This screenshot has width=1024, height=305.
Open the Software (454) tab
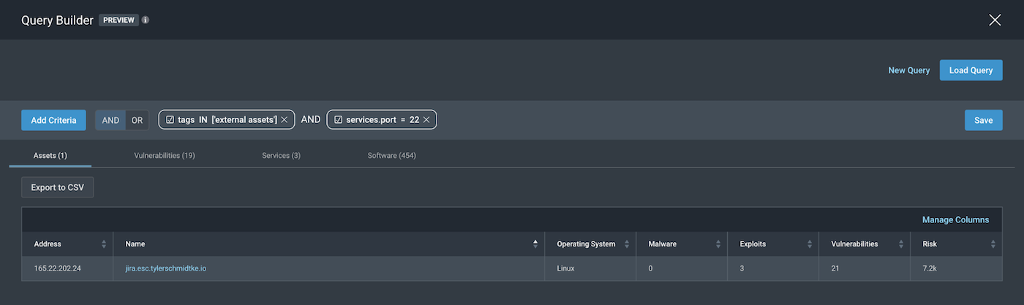point(391,156)
